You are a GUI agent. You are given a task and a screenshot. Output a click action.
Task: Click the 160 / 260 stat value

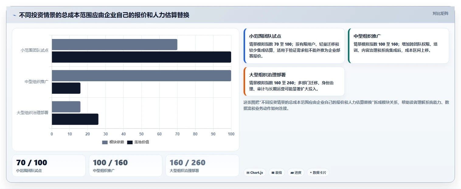point(187,163)
